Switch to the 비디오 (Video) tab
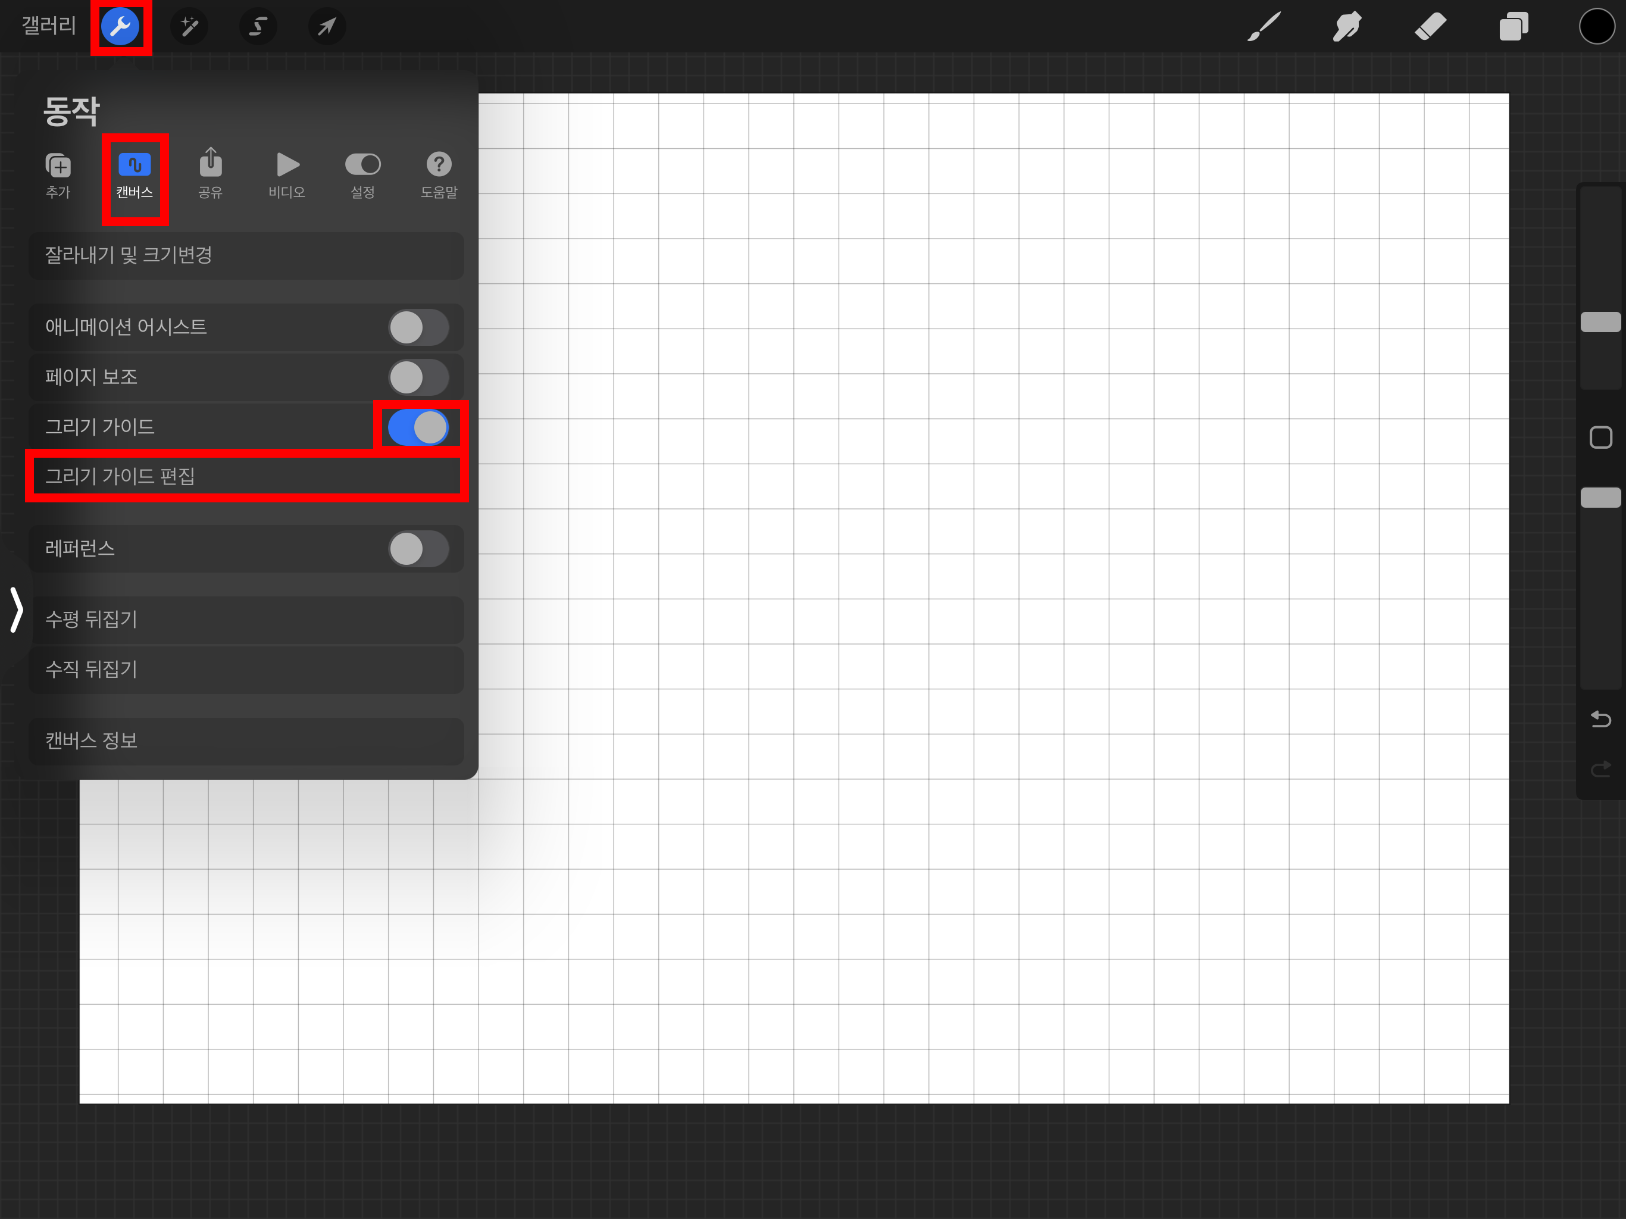 point(287,175)
